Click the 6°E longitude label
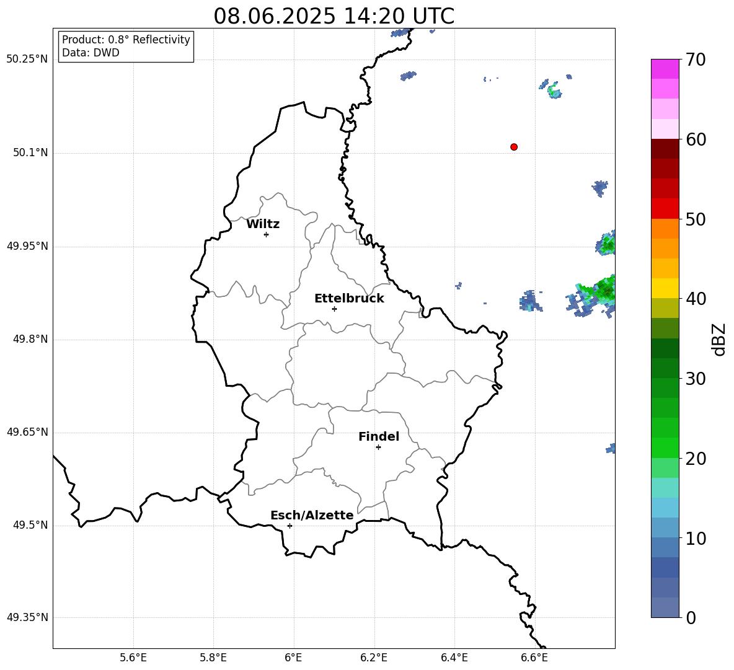 [x=293, y=658]
